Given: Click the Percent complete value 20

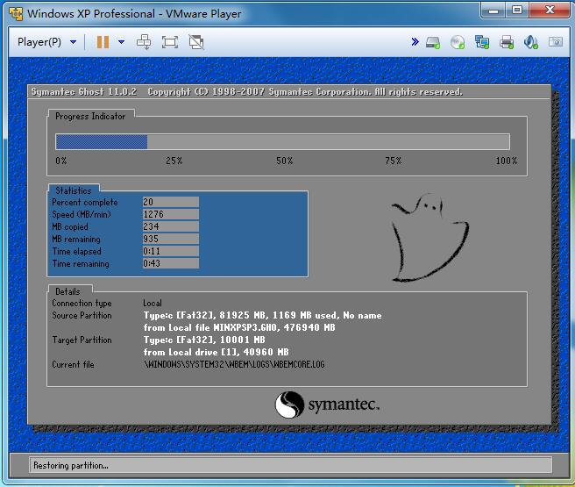Looking at the screenshot, I should [171, 202].
